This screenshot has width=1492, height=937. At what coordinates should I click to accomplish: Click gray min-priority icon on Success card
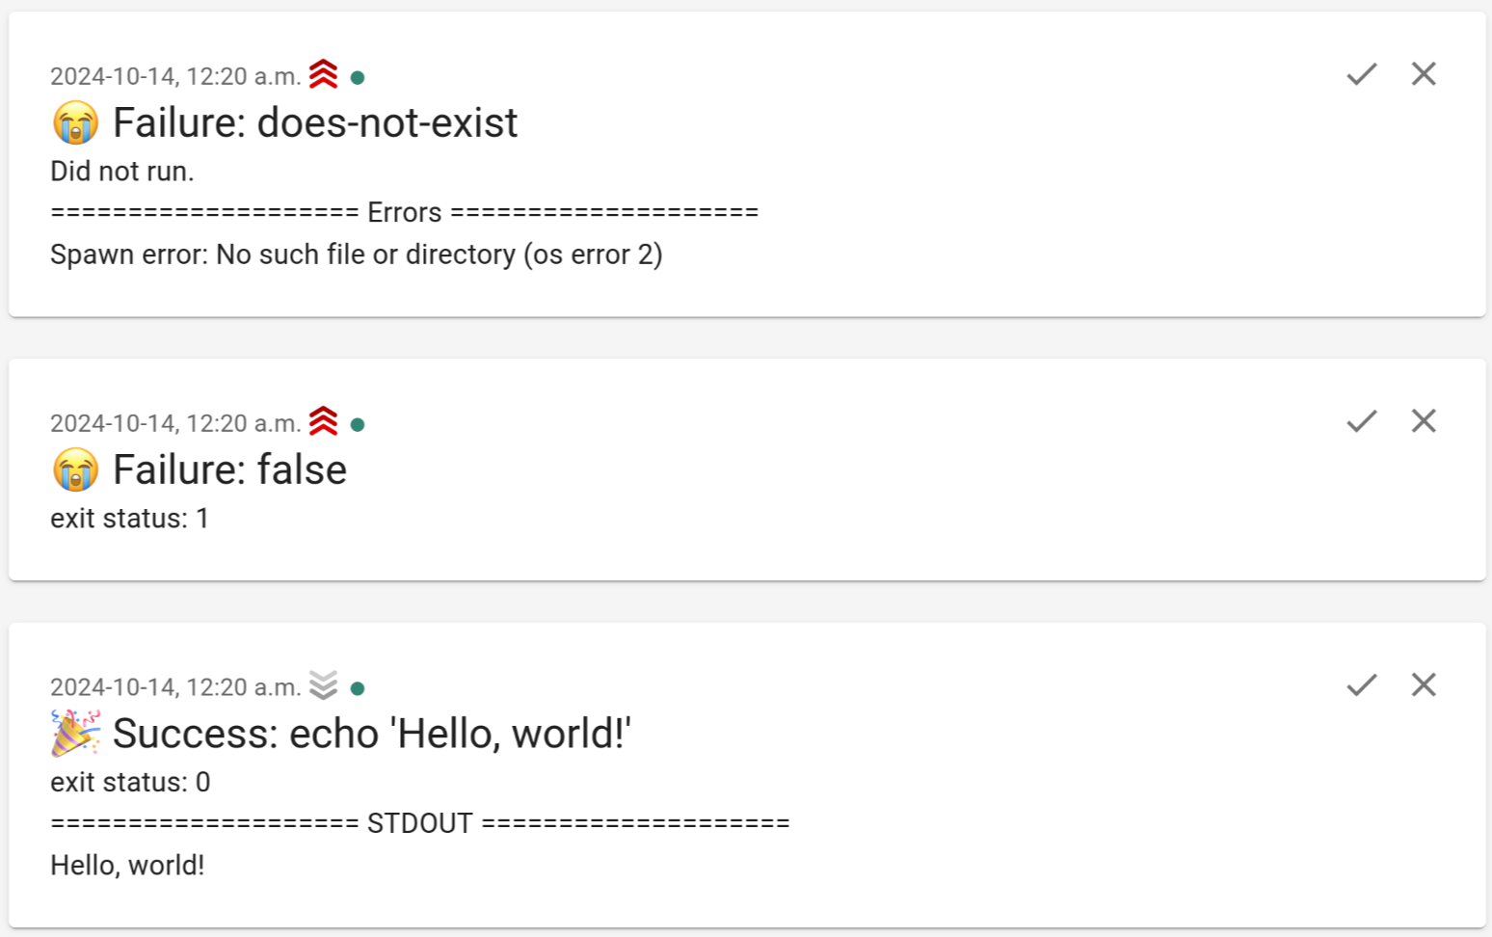[x=324, y=685]
